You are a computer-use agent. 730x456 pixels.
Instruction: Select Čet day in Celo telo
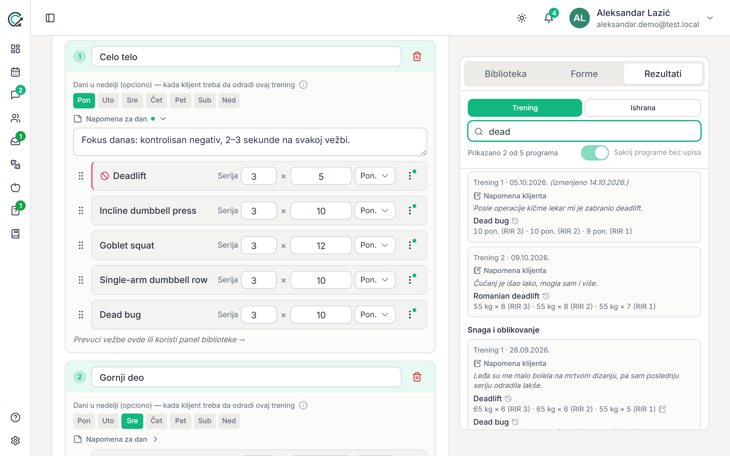click(156, 100)
